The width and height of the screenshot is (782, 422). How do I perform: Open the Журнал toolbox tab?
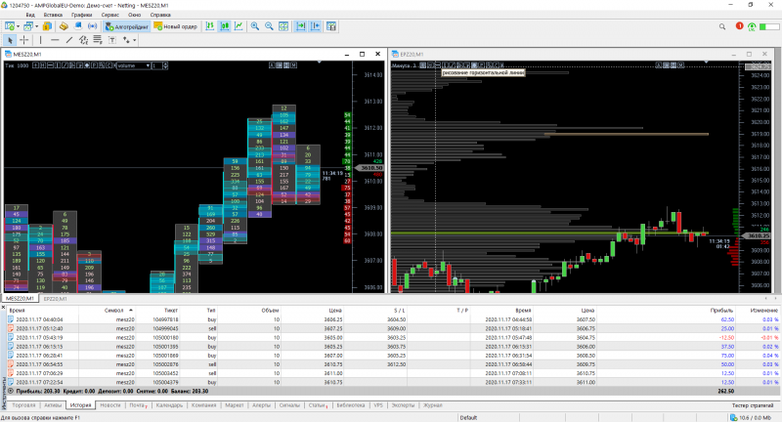point(432,405)
